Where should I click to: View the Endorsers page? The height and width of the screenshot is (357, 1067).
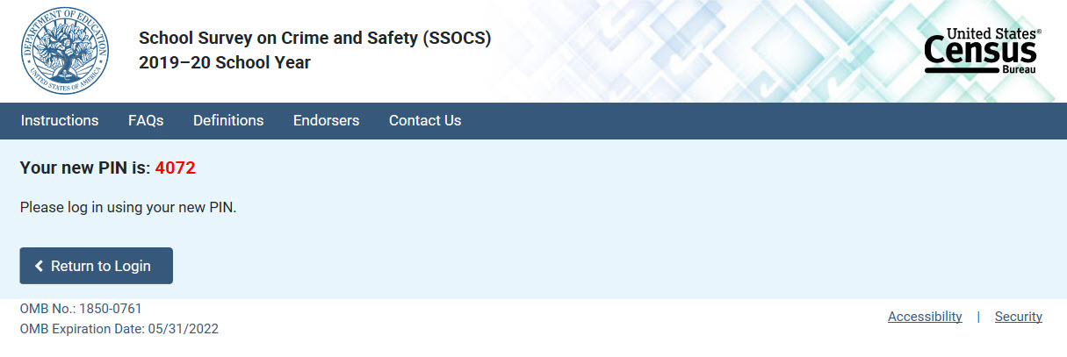pyautogui.click(x=326, y=120)
